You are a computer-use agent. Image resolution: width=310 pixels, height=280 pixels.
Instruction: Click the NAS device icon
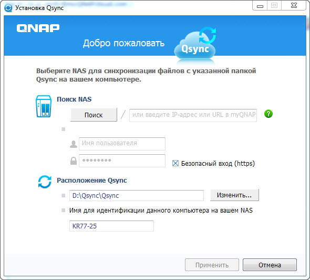click(x=44, y=106)
